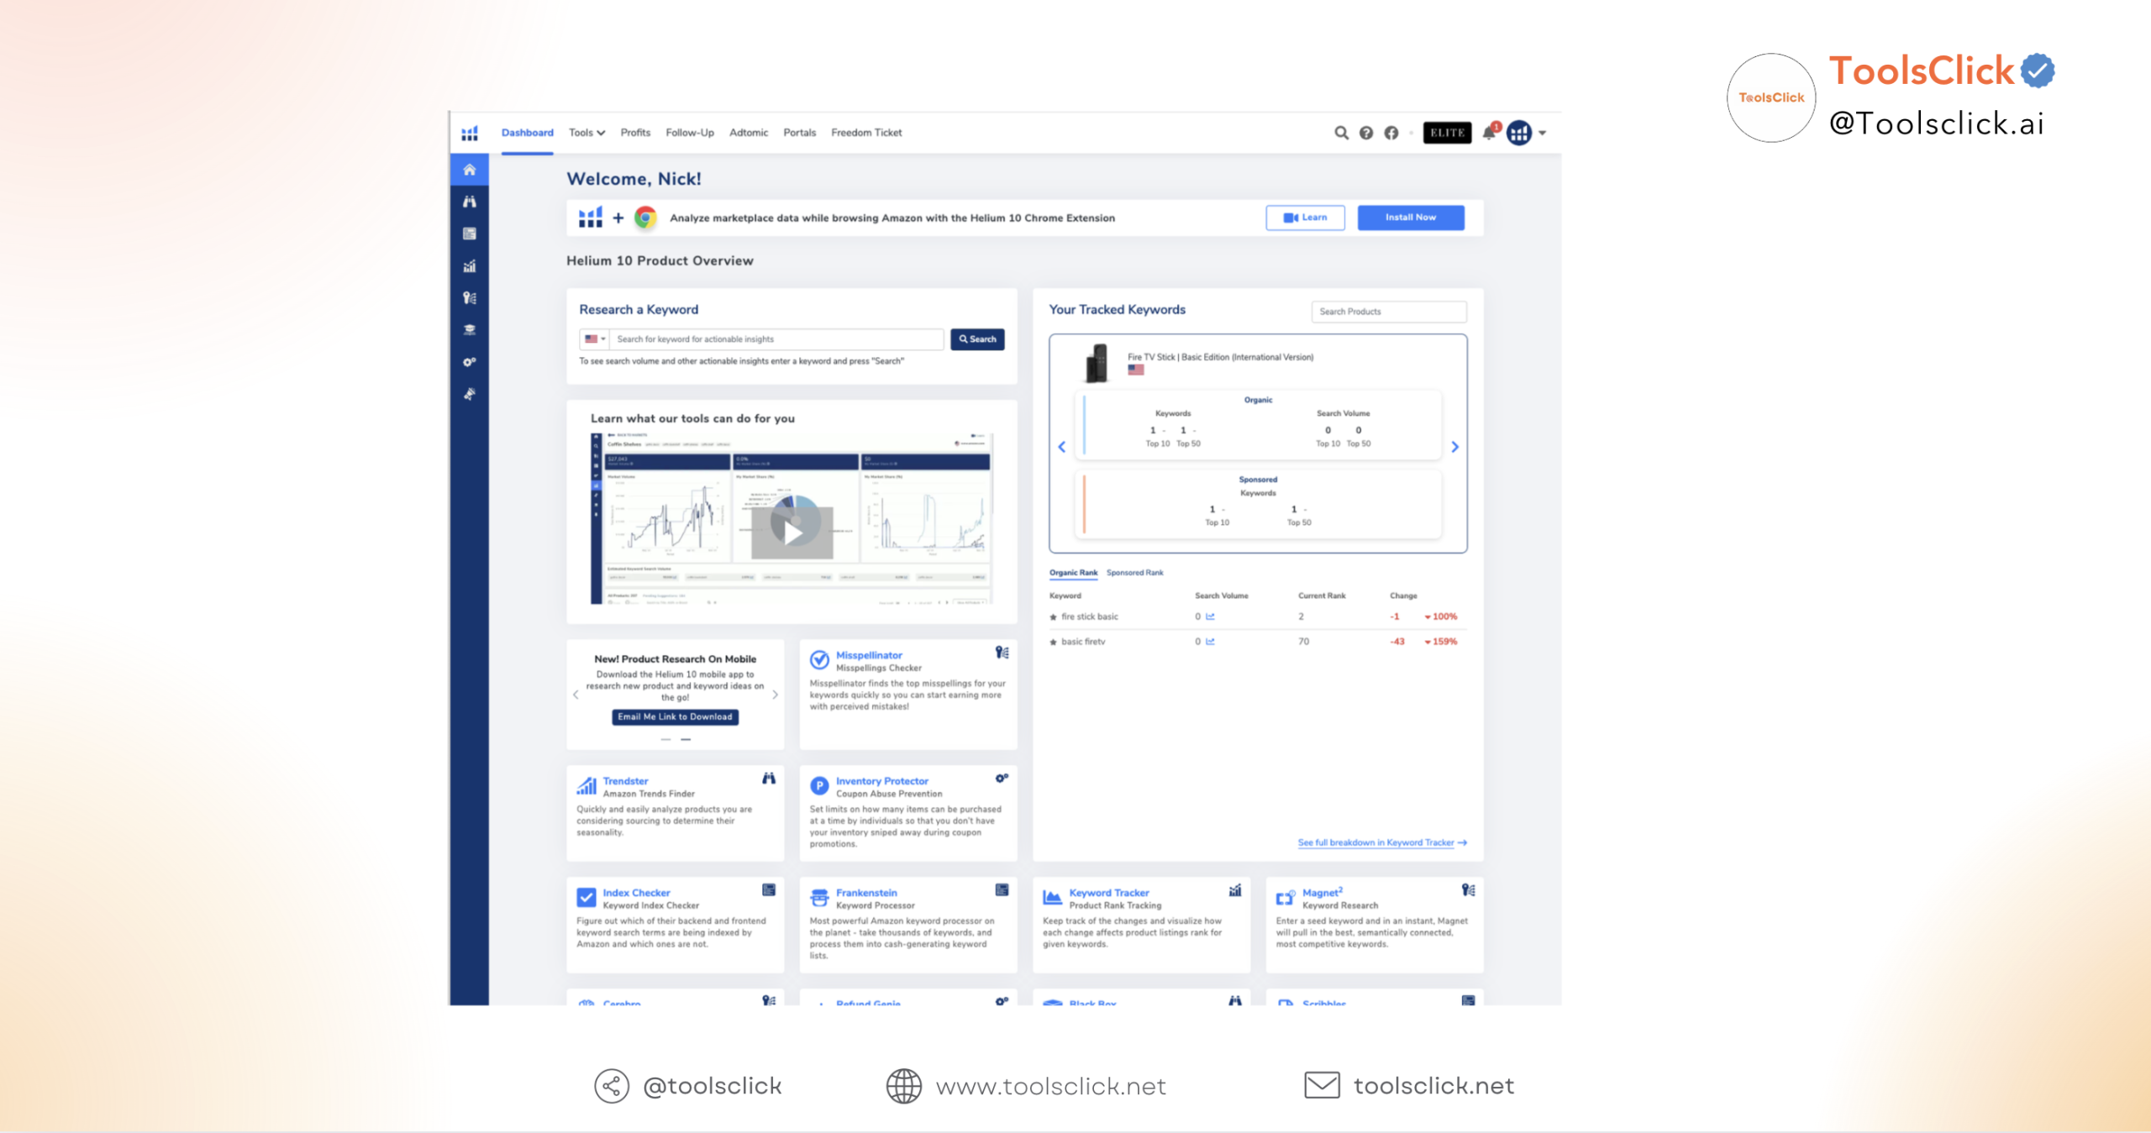The height and width of the screenshot is (1133, 2151).
Task: Click the Search Products input field
Action: 1388,312
